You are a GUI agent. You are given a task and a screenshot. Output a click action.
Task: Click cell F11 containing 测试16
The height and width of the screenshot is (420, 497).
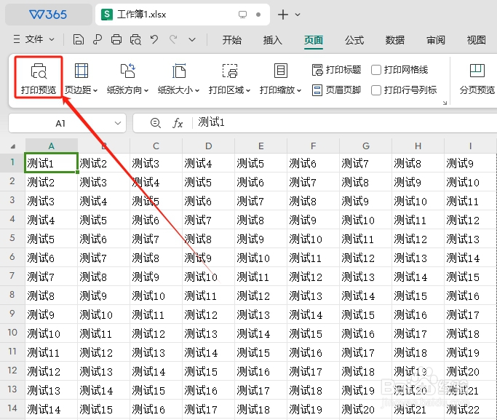point(313,352)
